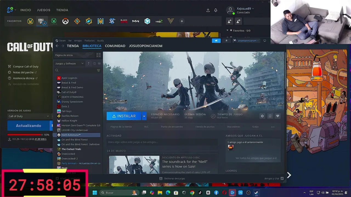Viewport: 351px width, 197px height.
Task: Expand josueponcianom Steam account dropdown
Action: [x=246, y=40]
